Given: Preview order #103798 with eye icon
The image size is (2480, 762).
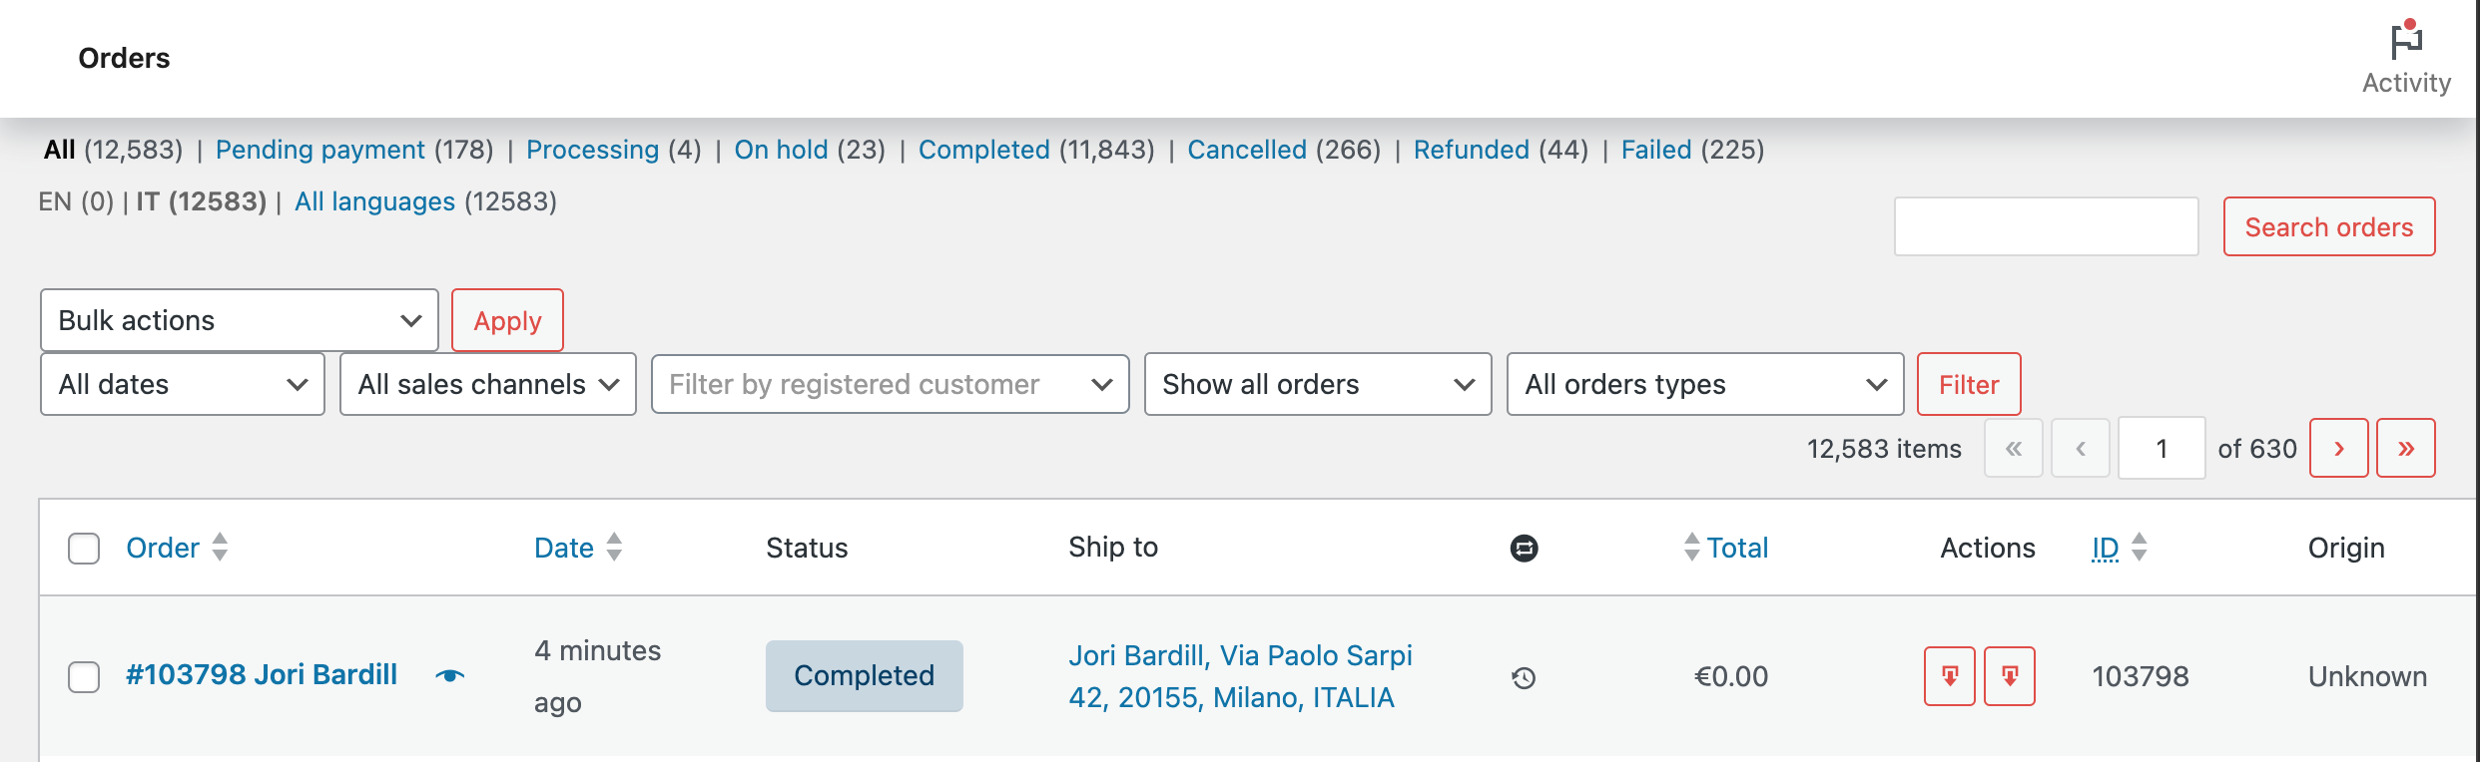Looking at the screenshot, I should click(450, 676).
